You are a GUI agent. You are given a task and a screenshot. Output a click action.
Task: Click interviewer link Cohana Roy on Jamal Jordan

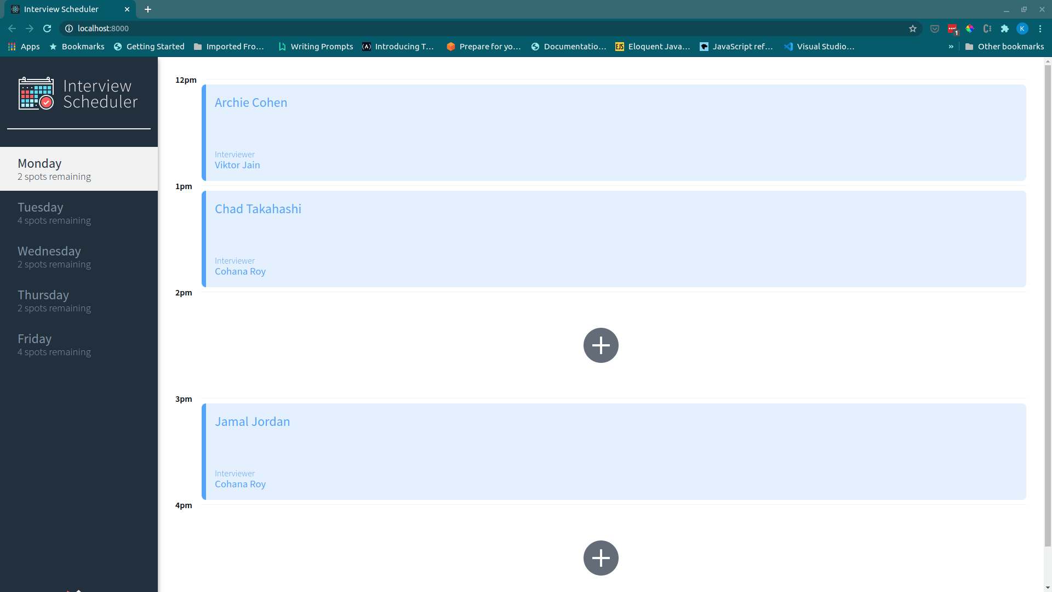(240, 483)
